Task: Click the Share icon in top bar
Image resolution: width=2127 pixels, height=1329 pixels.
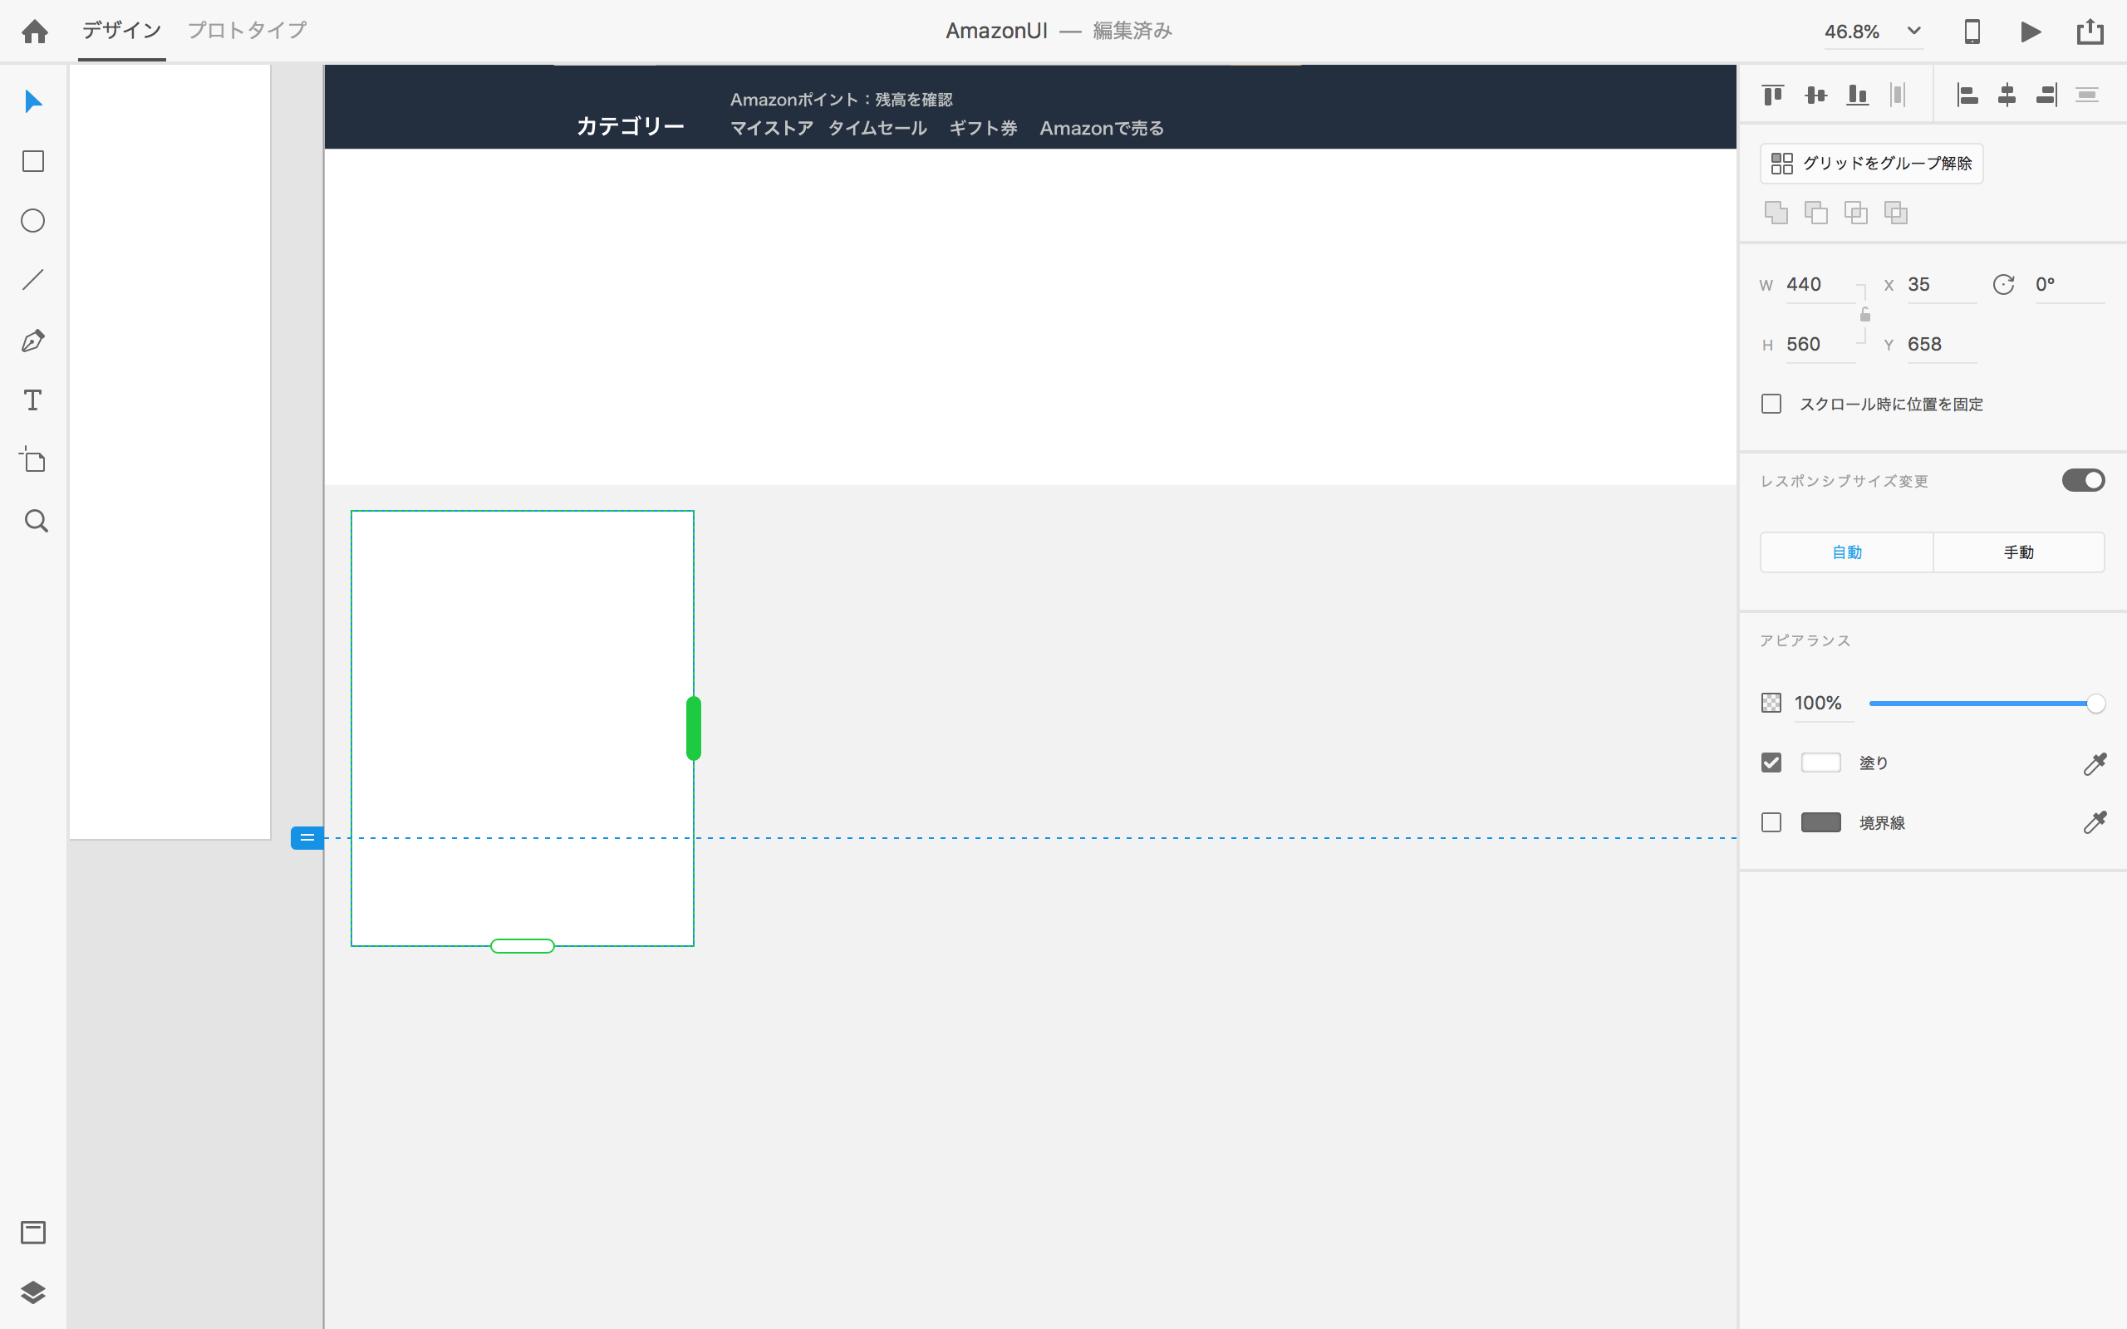Action: [2090, 32]
